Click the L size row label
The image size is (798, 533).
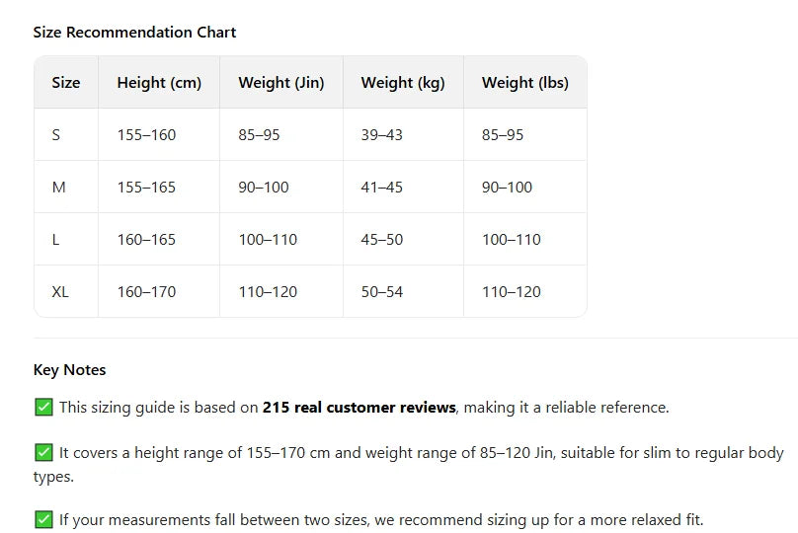point(55,240)
